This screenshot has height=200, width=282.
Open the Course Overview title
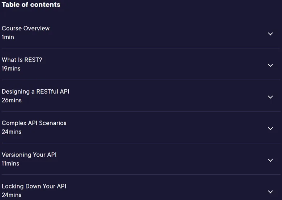(x=26, y=28)
